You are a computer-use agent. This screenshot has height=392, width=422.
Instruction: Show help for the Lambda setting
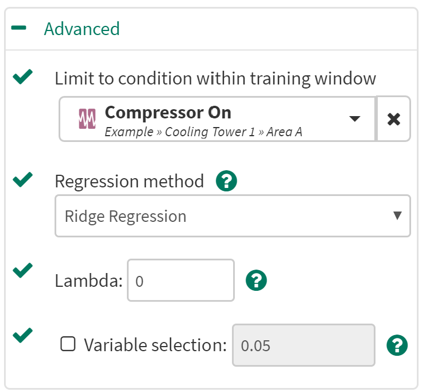point(256,280)
